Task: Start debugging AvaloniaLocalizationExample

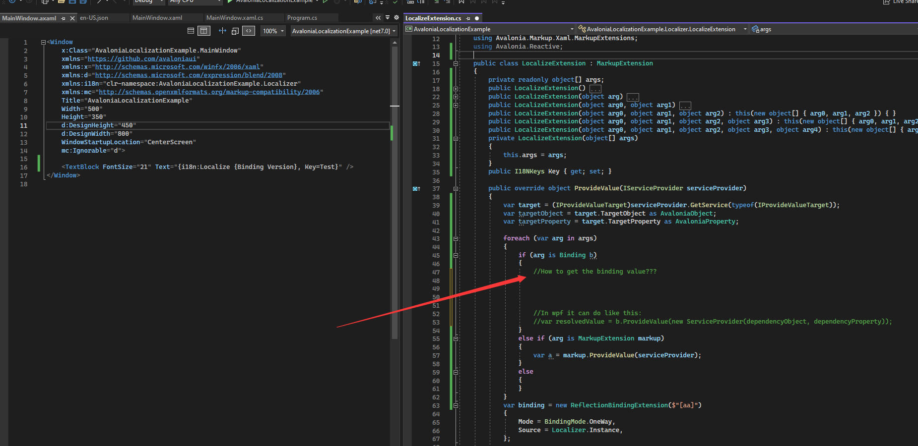Action: 230,2
